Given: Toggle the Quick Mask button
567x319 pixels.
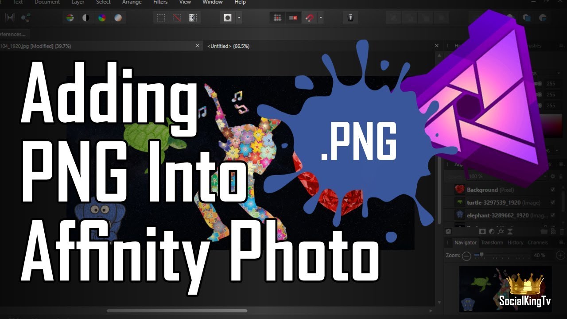Looking at the screenshot, I should point(228,18).
